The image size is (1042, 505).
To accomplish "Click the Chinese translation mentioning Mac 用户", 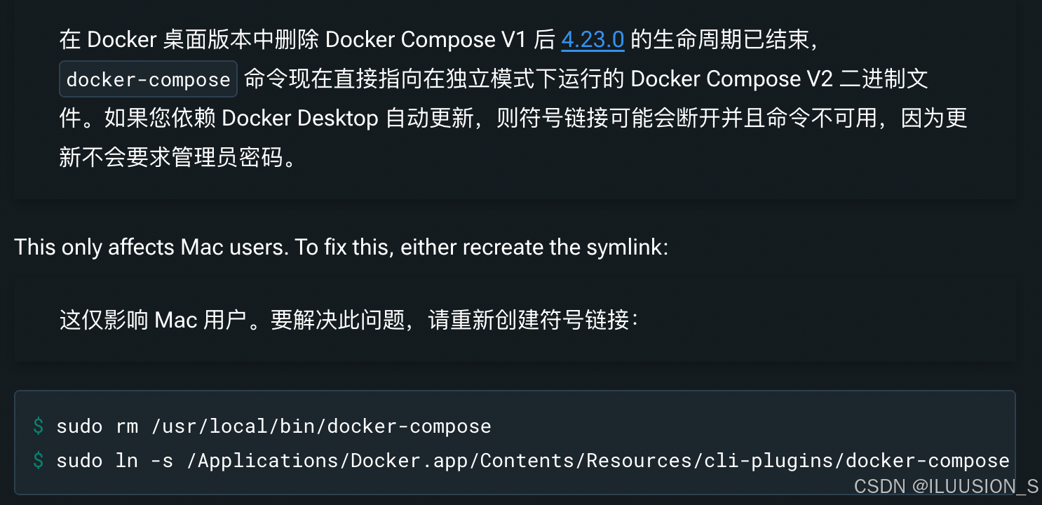I will pyautogui.click(x=349, y=320).
